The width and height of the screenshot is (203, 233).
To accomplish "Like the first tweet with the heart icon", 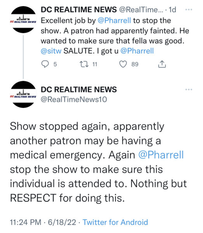I will click(x=123, y=64).
